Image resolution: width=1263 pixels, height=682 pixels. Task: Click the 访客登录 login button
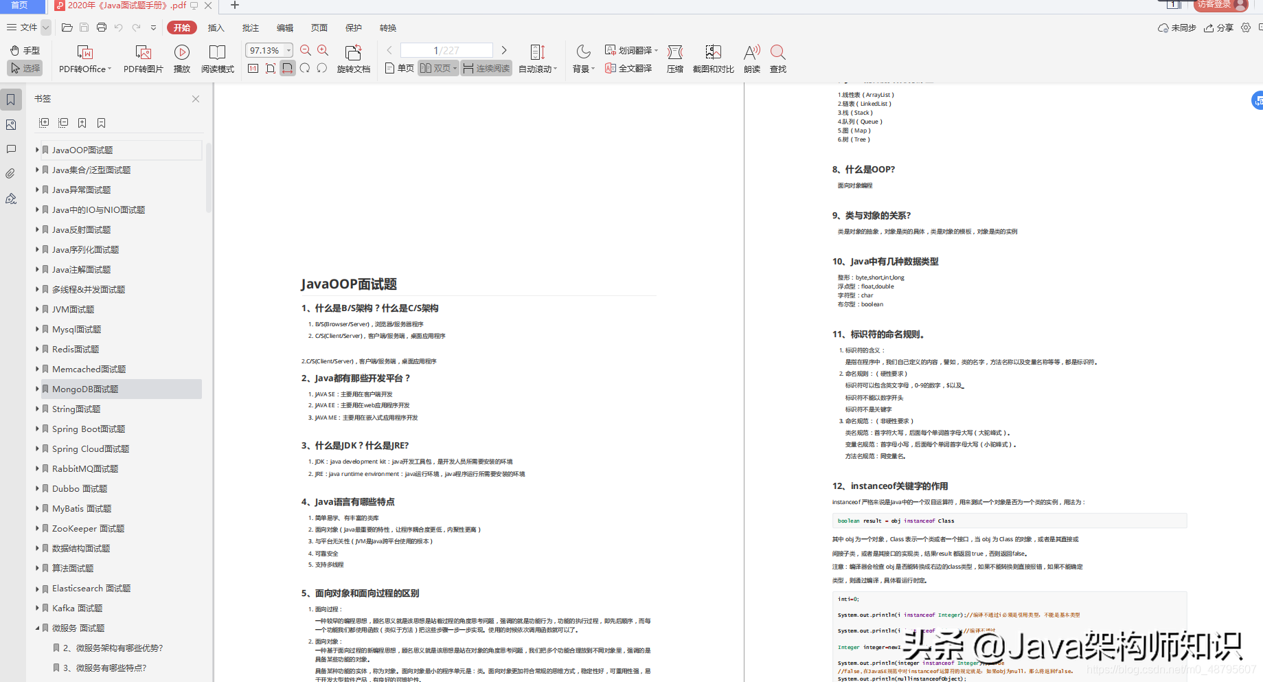click(1221, 5)
